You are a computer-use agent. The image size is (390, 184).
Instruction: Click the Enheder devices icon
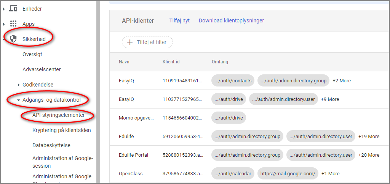[x=13, y=9]
